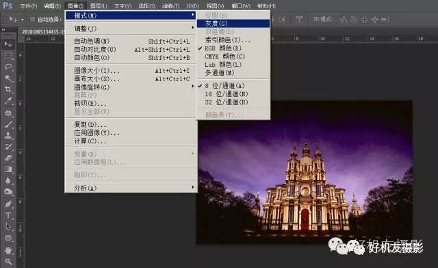The width and height of the screenshot is (438, 268).
Task: Click 自动色调(N) menu entry
Action: 131,41
